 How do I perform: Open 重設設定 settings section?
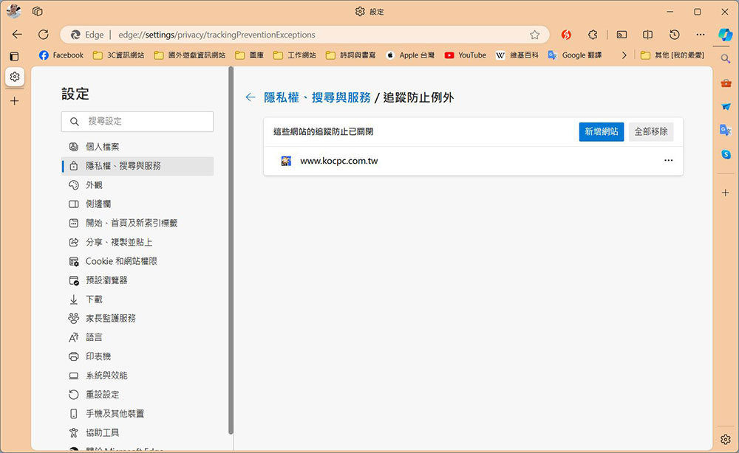click(137, 395)
